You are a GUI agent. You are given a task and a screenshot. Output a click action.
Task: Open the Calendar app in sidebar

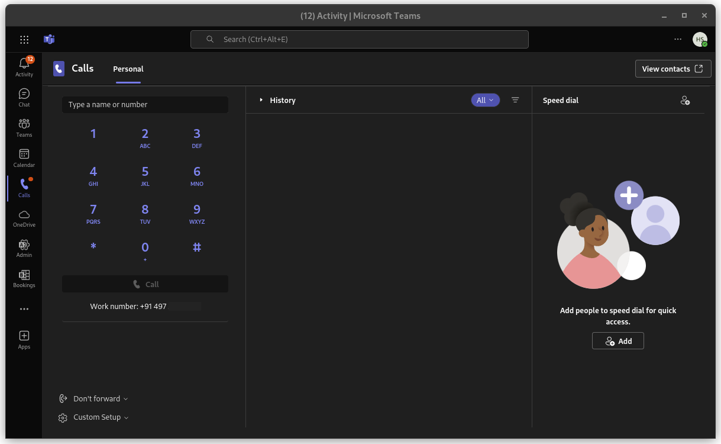[24, 158]
